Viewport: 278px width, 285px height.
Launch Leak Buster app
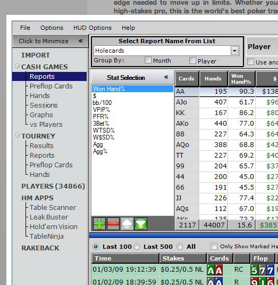click(x=49, y=217)
